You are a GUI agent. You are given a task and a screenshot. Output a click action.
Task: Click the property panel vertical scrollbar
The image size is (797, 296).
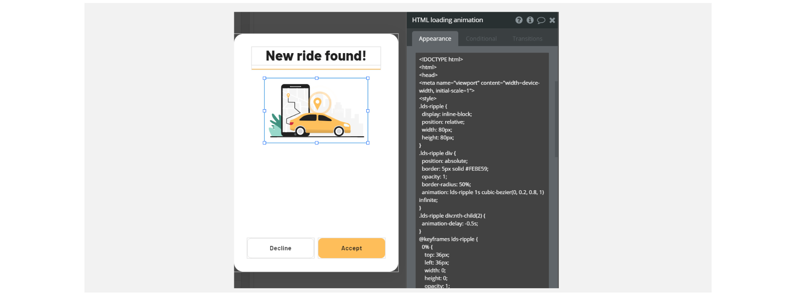click(x=556, y=119)
